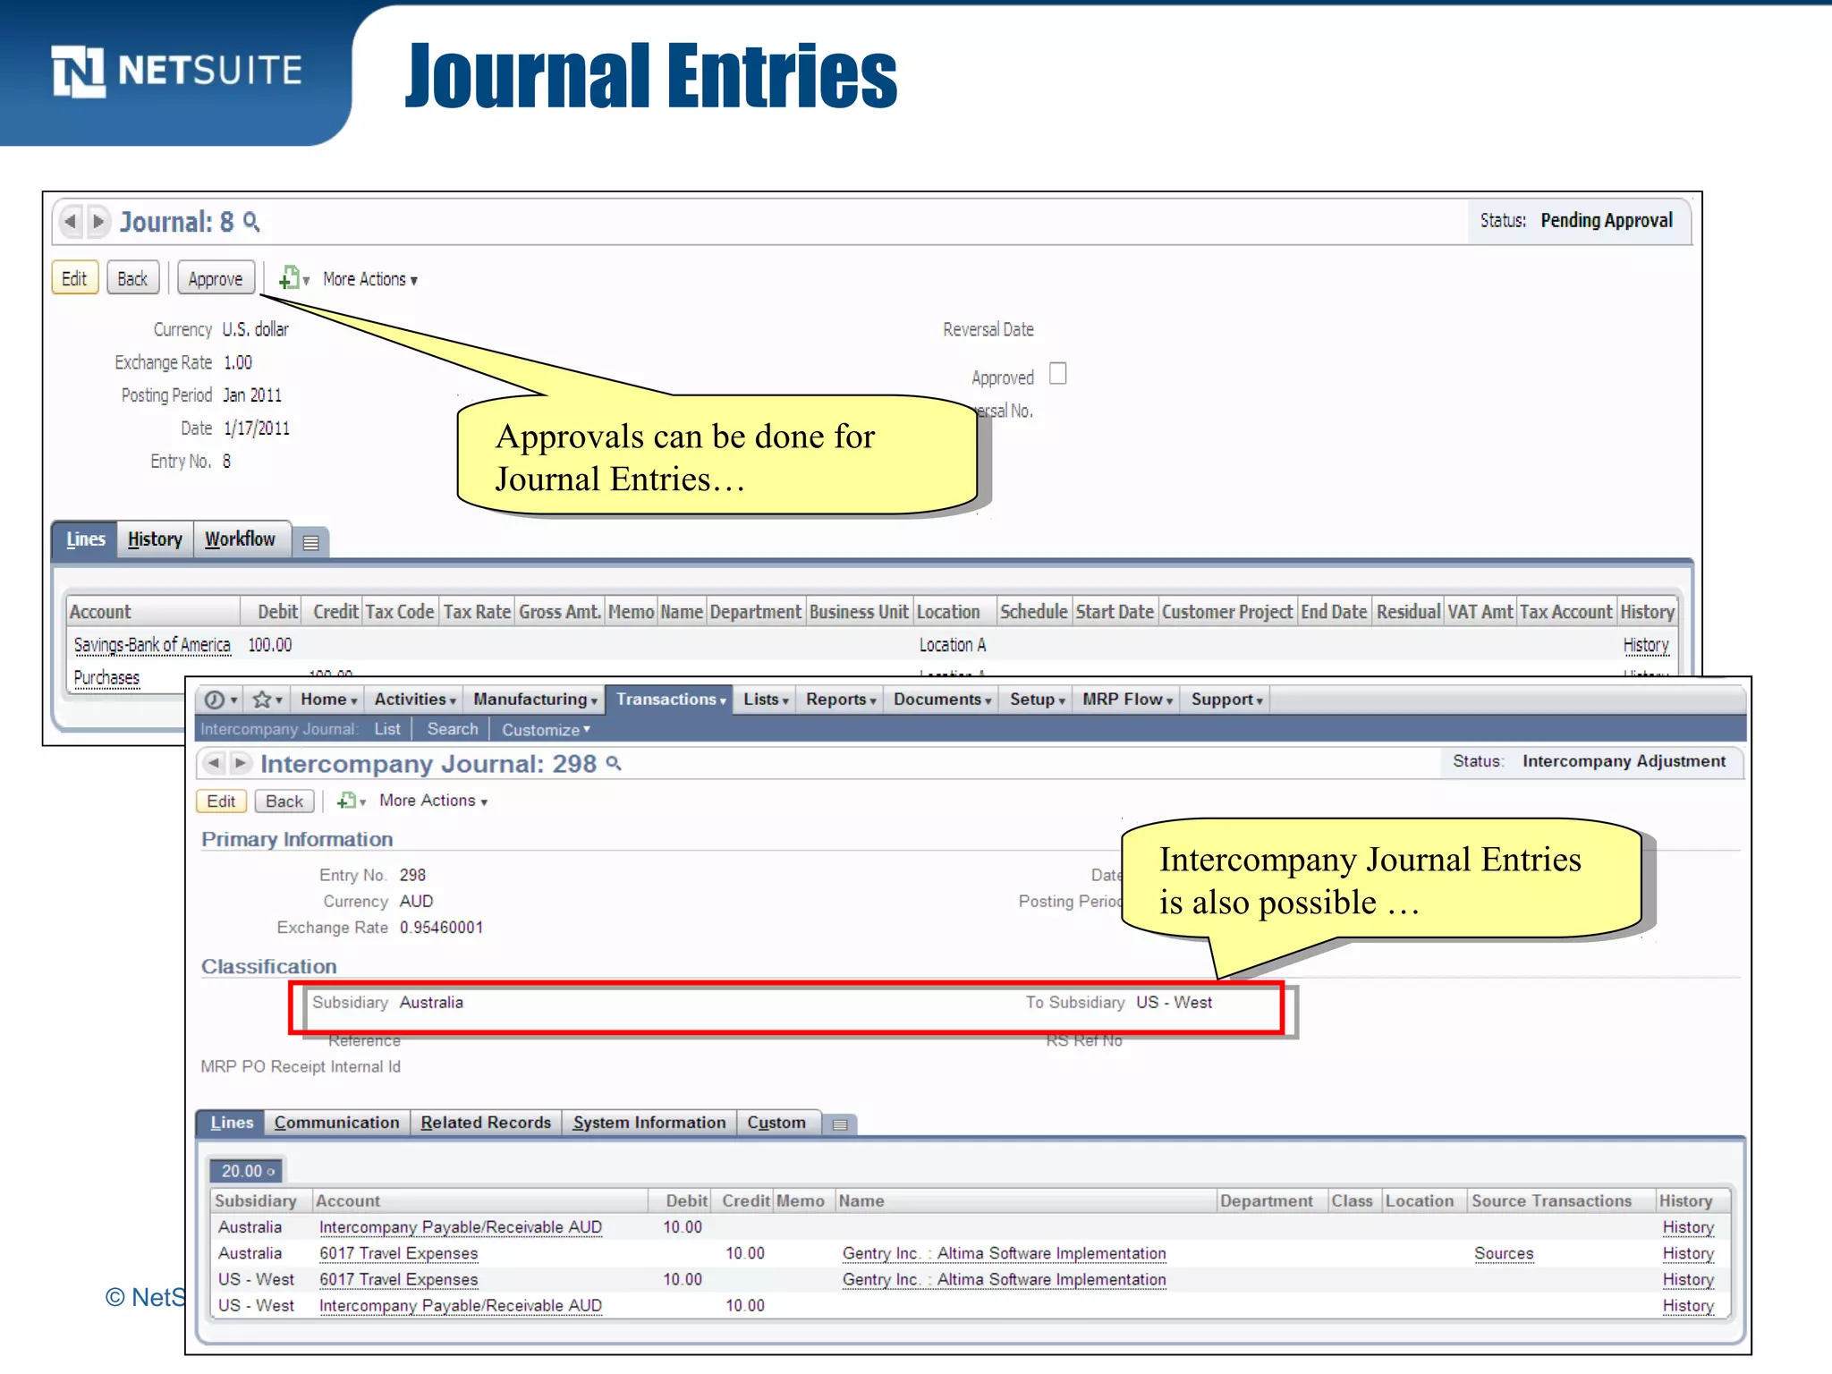Open the MRP Flow menu

1127,700
